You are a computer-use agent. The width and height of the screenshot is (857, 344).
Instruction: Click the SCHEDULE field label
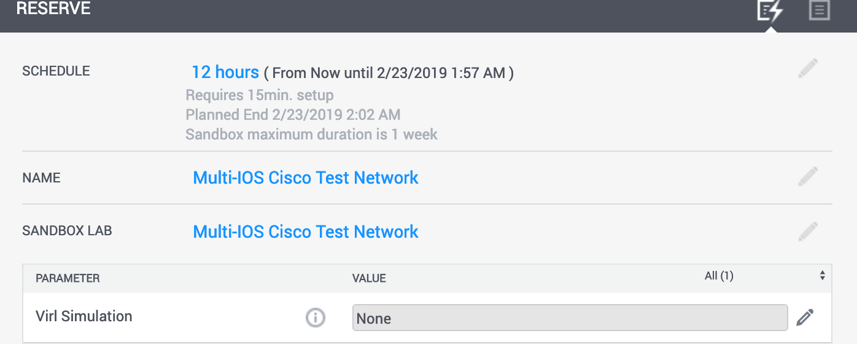click(56, 71)
